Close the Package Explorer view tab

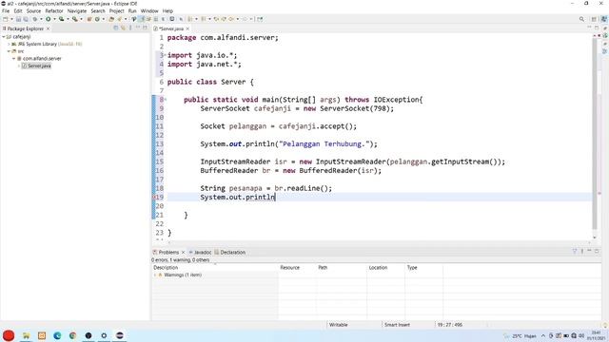[49, 28]
